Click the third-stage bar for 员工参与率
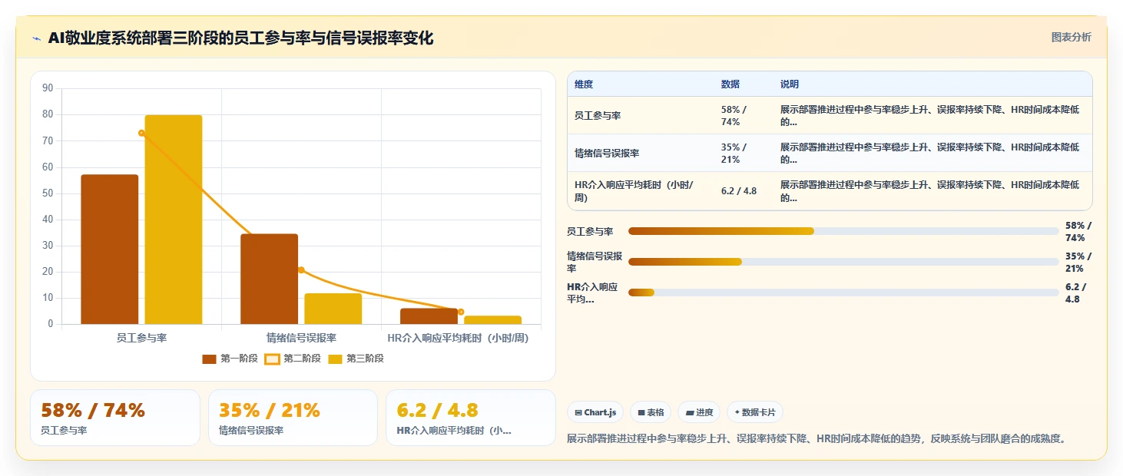 click(174, 220)
